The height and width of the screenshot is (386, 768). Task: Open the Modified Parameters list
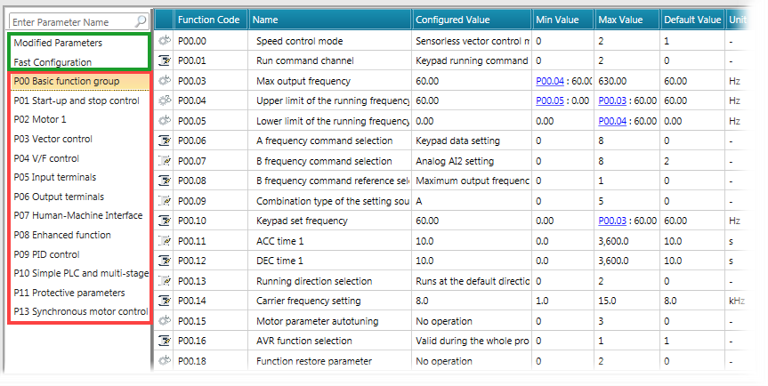[x=58, y=43]
